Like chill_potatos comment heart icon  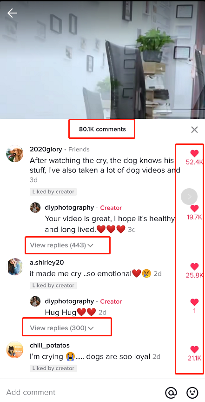(194, 349)
